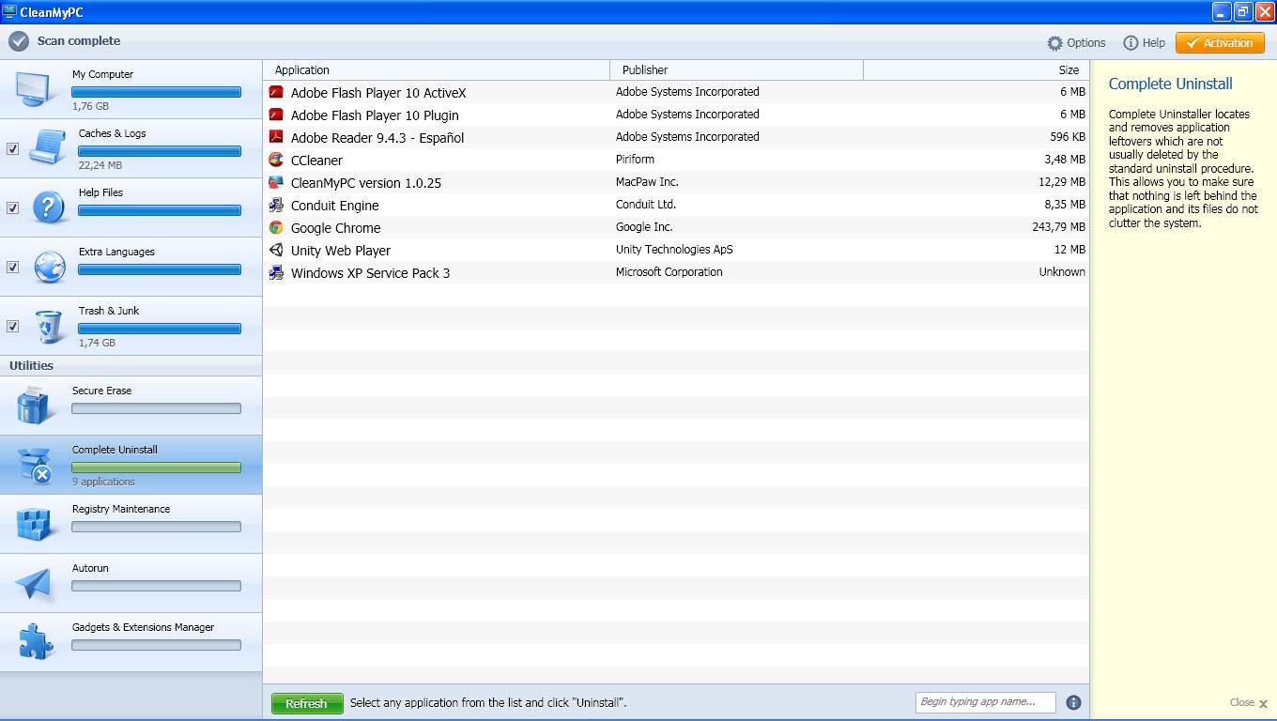Open Gadgets & Extensions Manager

tap(131, 642)
